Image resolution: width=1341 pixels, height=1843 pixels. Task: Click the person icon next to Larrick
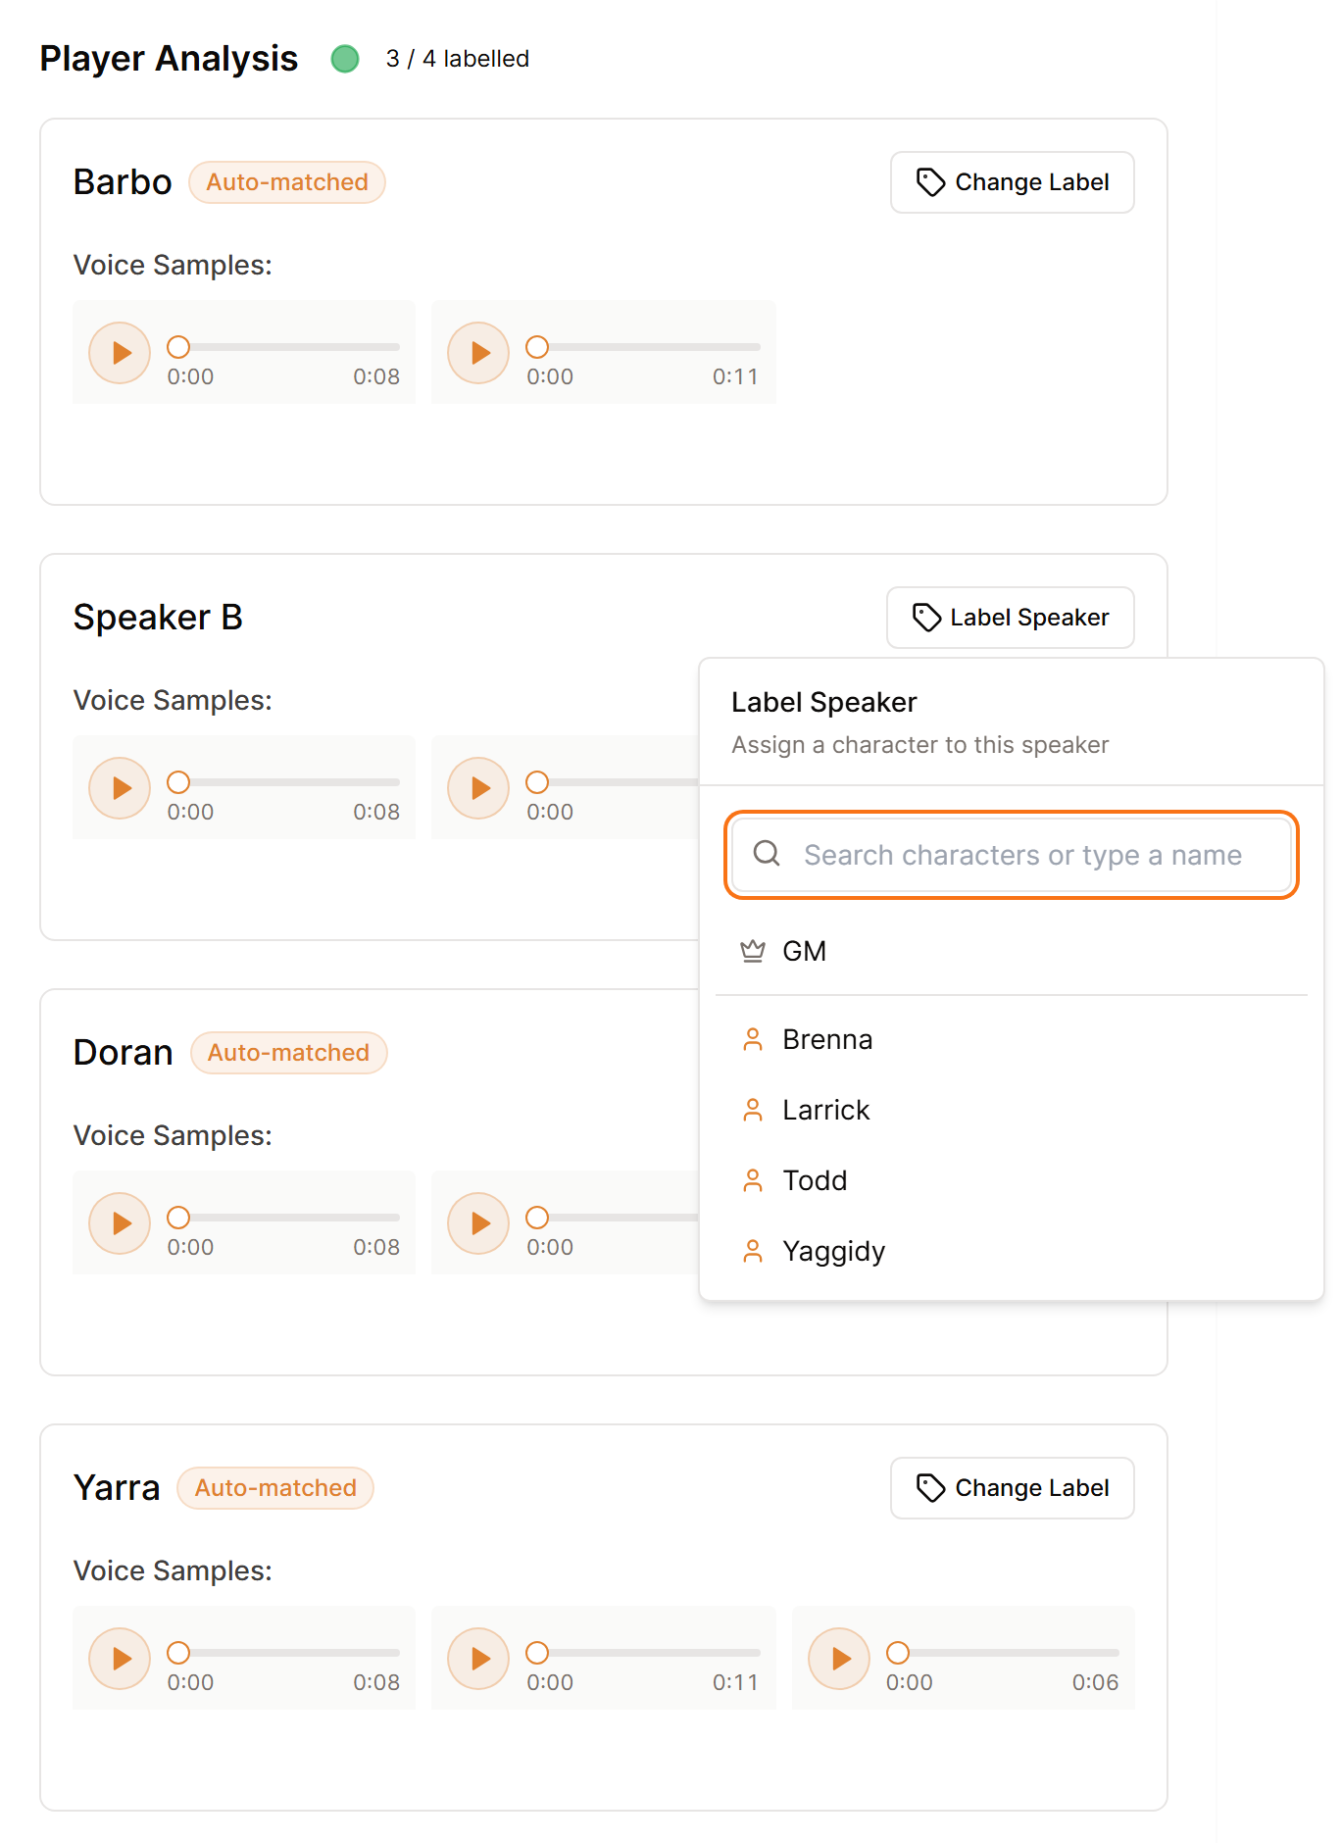(753, 1110)
